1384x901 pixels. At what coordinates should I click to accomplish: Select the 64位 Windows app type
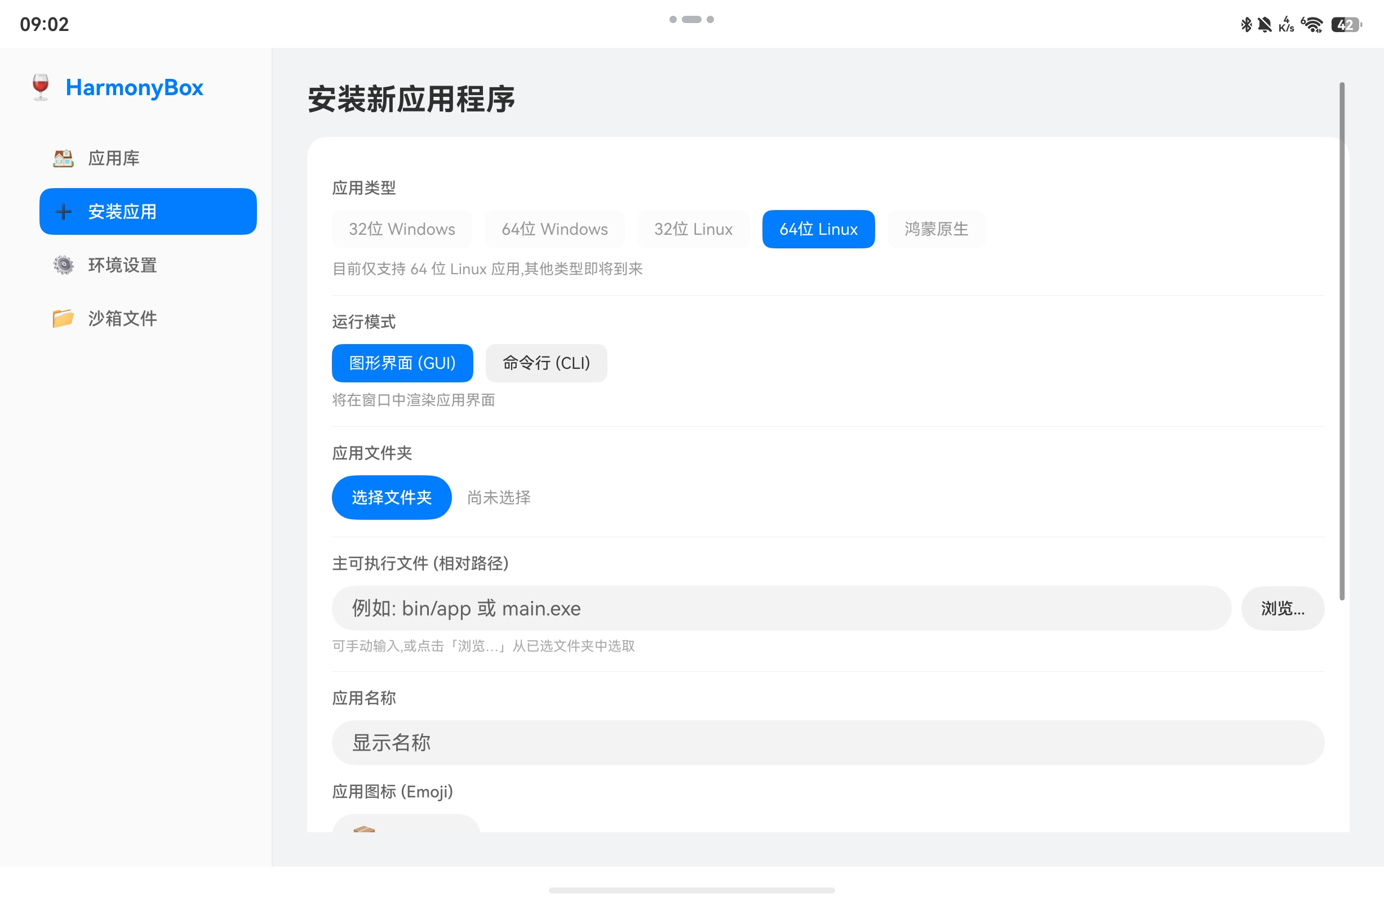(555, 229)
